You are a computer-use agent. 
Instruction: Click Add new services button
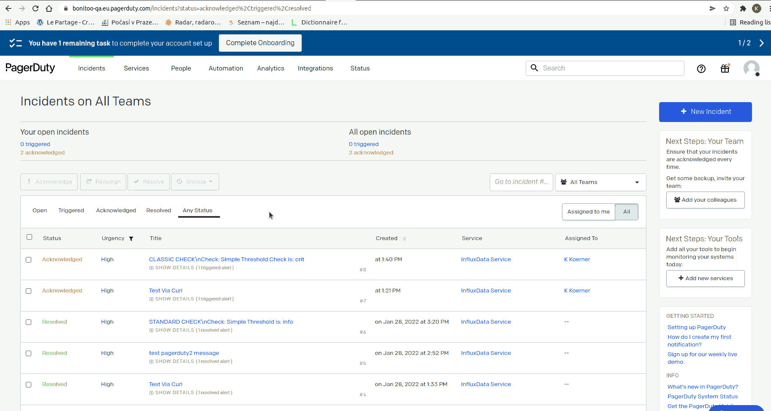coord(706,279)
